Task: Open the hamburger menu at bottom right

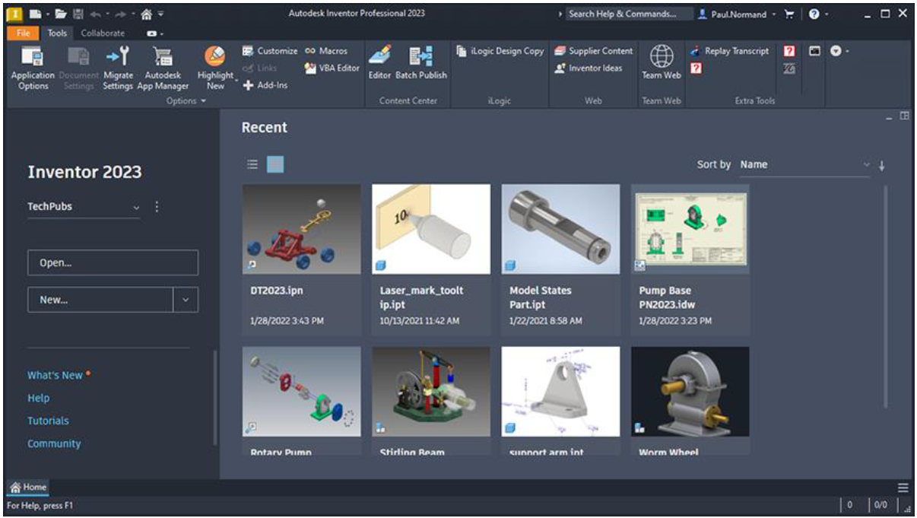Action: tap(903, 488)
